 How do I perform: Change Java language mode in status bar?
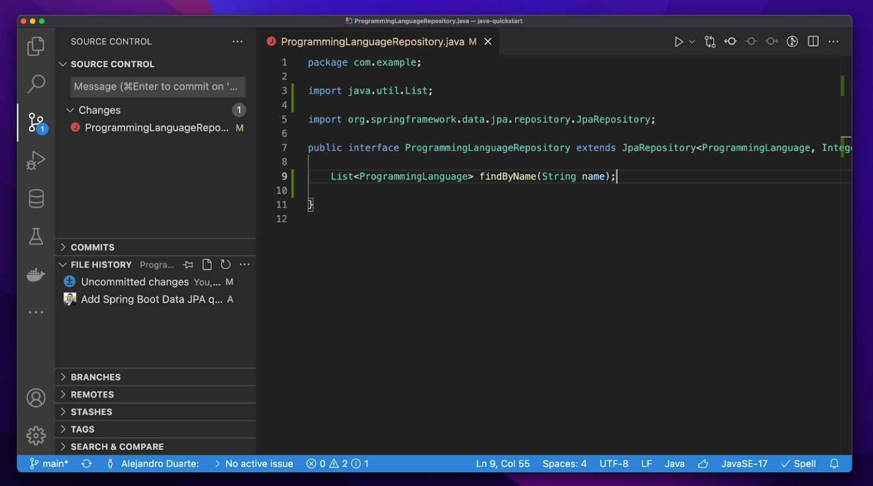tap(674, 464)
